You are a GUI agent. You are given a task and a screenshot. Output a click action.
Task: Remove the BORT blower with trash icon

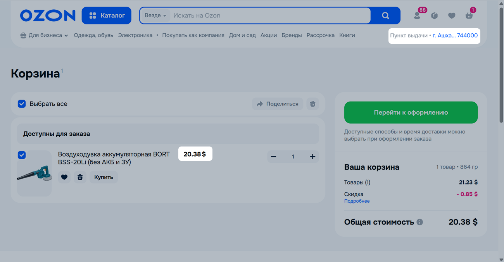click(80, 177)
